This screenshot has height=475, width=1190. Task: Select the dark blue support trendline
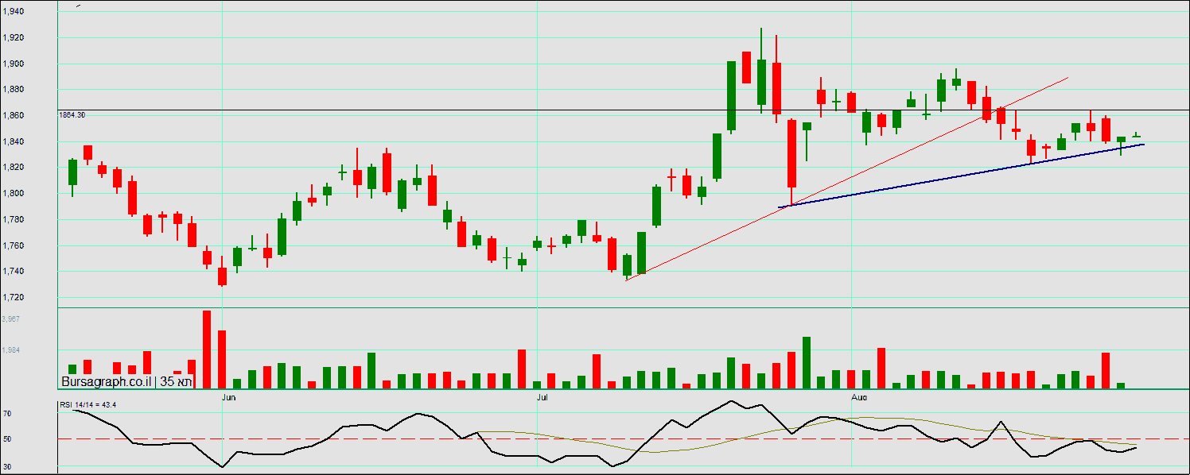(x=961, y=176)
